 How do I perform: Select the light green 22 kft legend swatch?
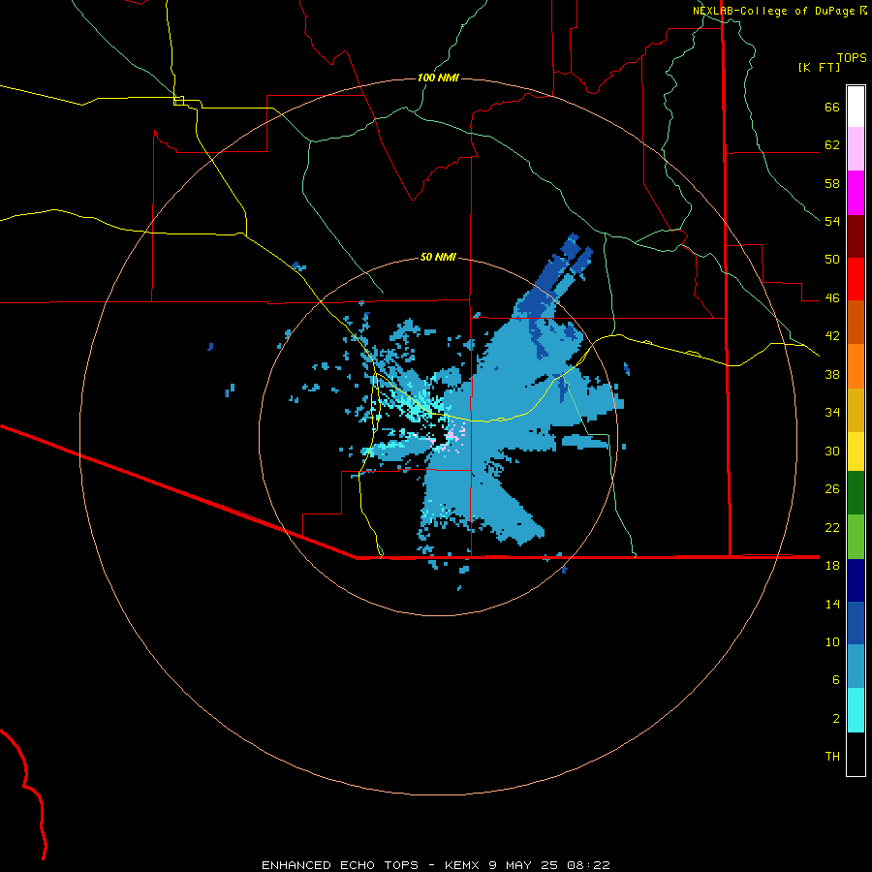[856, 537]
